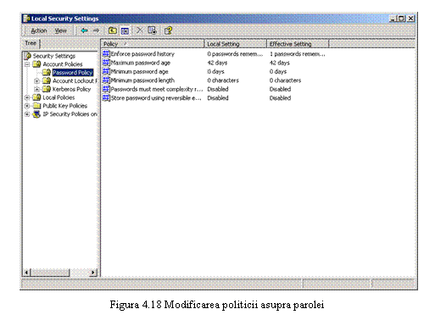Click '0 characters' in Local Setting column
424x320 pixels.
pos(223,80)
